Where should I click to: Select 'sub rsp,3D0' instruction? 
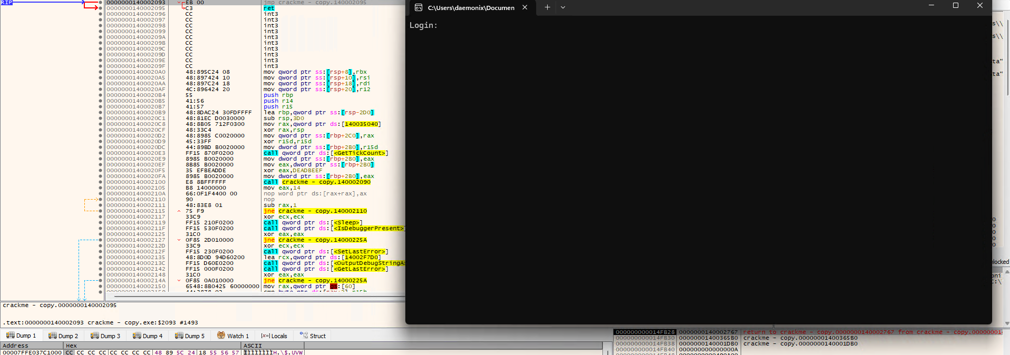pyautogui.click(x=284, y=119)
